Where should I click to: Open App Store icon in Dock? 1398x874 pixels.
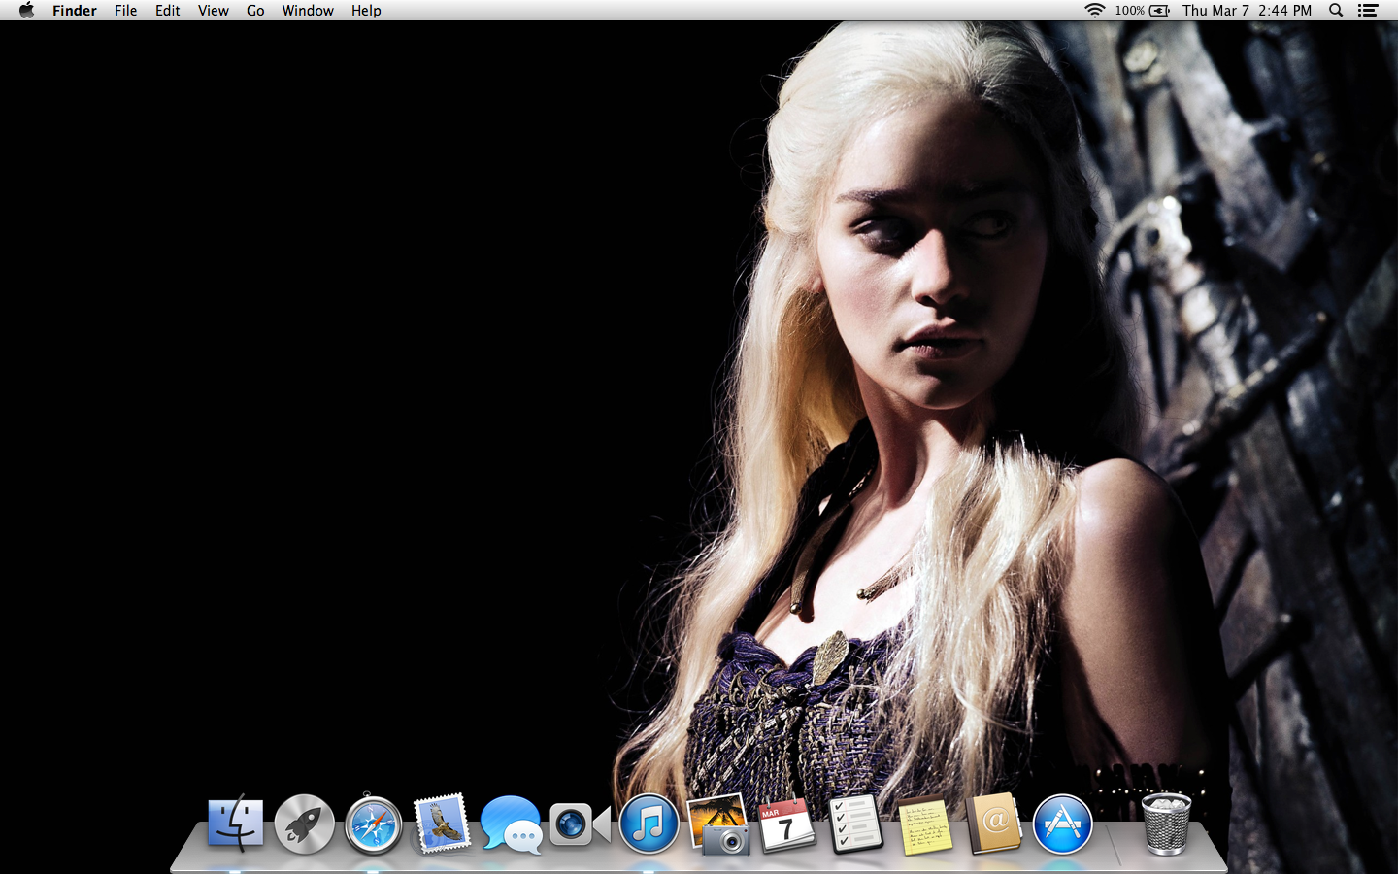click(1063, 824)
